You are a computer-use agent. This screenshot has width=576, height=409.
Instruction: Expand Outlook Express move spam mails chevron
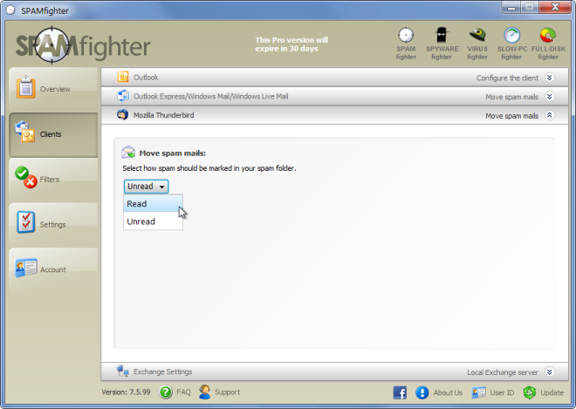click(550, 97)
